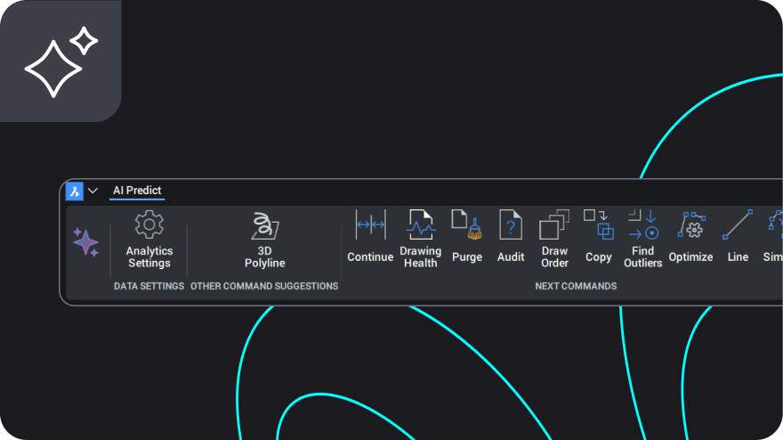The image size is (783, 440).
Task: Click the Purge broom icon
Action: coord(466,226)
